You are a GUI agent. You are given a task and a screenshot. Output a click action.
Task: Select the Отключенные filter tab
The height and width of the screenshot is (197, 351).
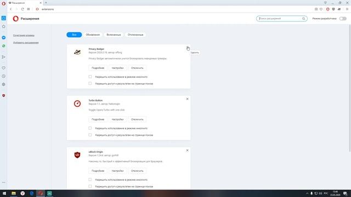(x=135, y=34)
